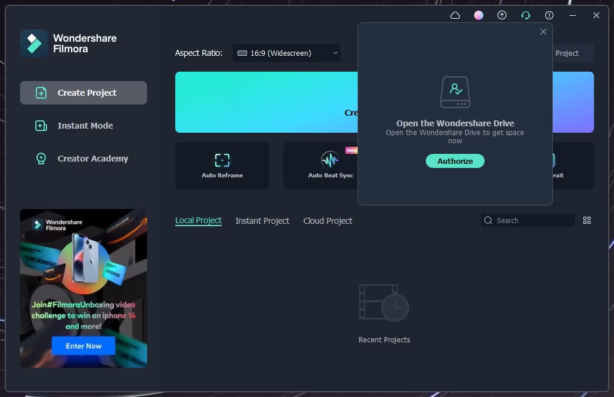The image size is (614, 397).
Task: Click the 'Recent Projects' text
Action: (384, 340)
